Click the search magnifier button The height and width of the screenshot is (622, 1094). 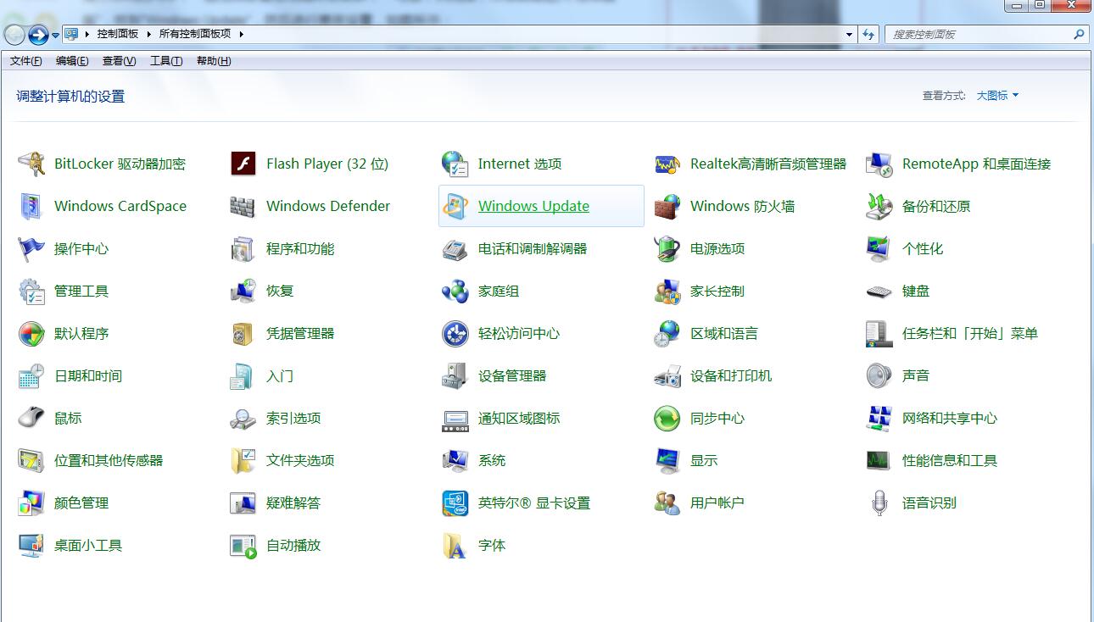pos(1079,34)
